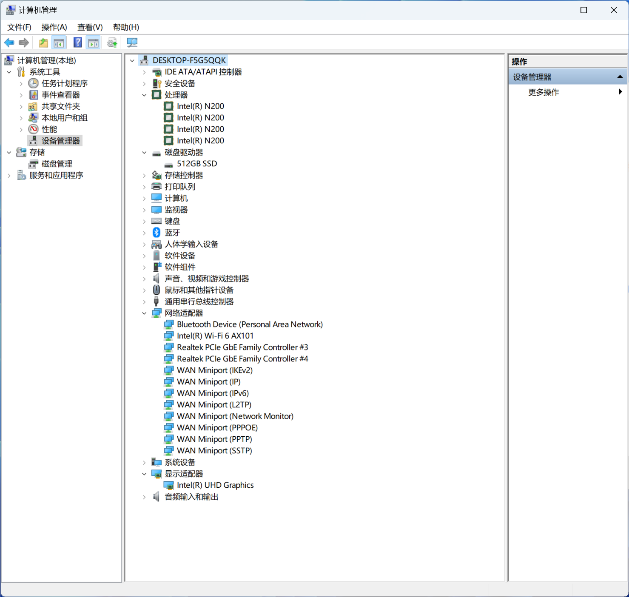The height and width of the screenshot is (597, 629).
Task: Toggle the show/hide console tree button
Action: 59,43
